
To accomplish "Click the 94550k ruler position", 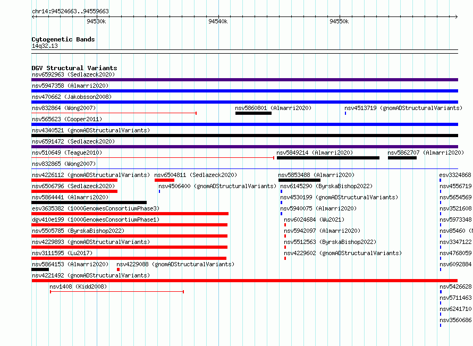I will coord(340,21).
